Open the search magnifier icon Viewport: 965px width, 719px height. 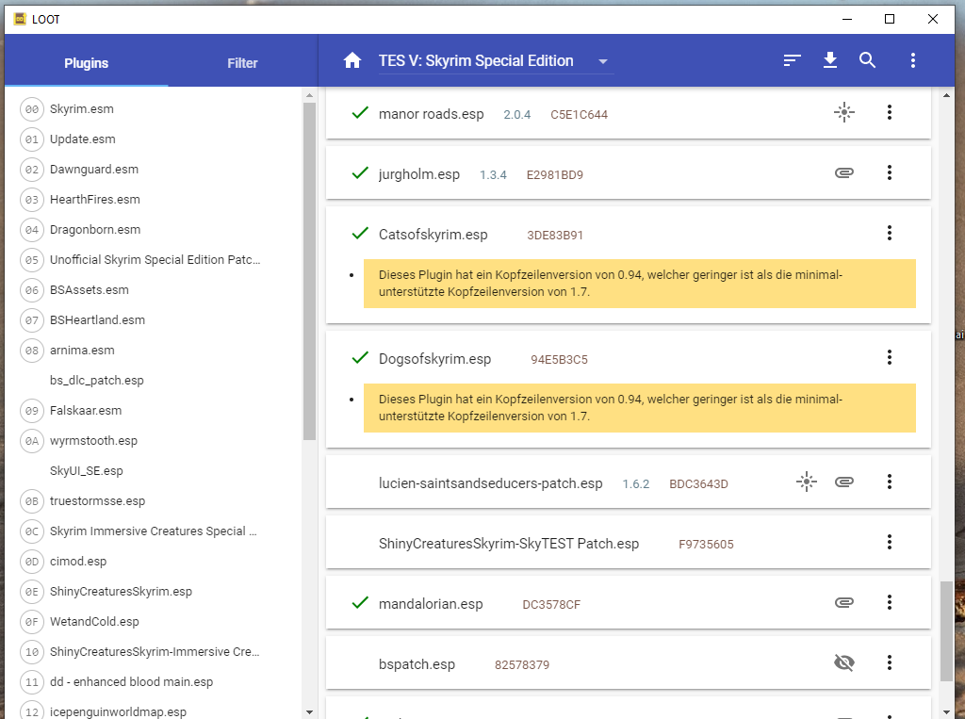click(x=868, y=61)
